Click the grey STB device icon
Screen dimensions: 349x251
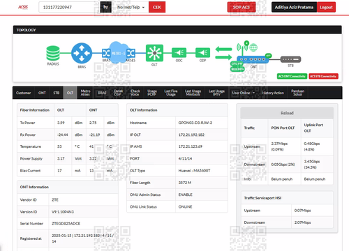(x=290, y=59)
